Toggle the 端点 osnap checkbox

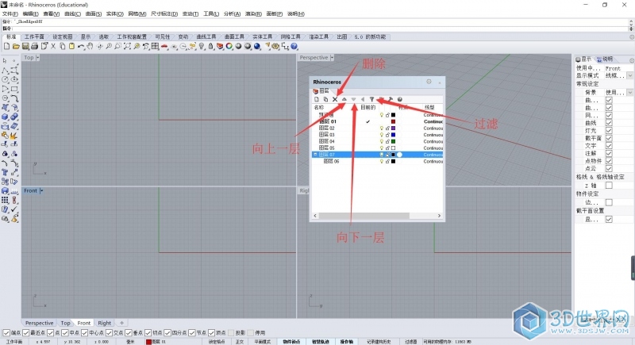pos(6,333)
